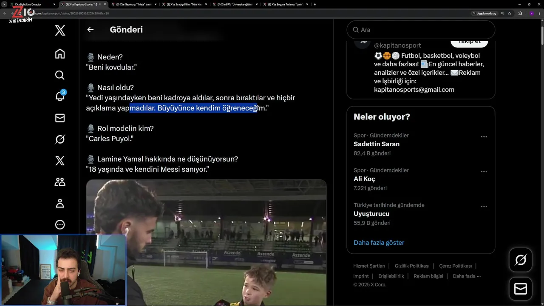Open Notifications via the bell icon

click(x=60, y=96)
